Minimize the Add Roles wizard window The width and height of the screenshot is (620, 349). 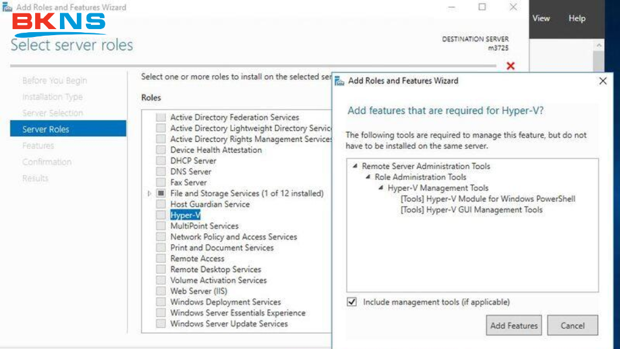point(452,7)
